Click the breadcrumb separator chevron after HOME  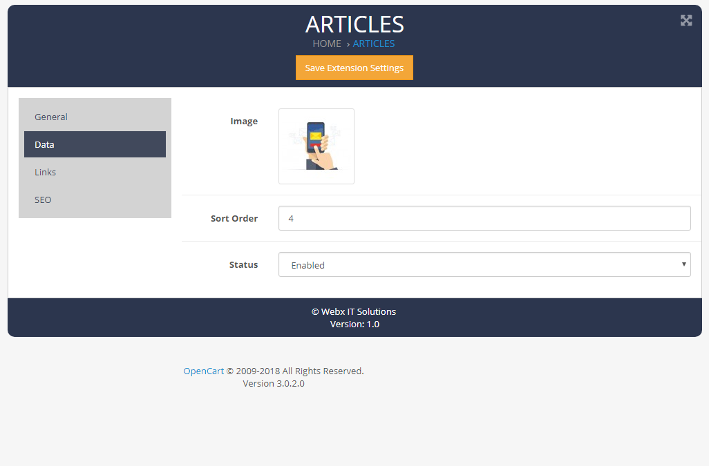(x=348, y=44)
